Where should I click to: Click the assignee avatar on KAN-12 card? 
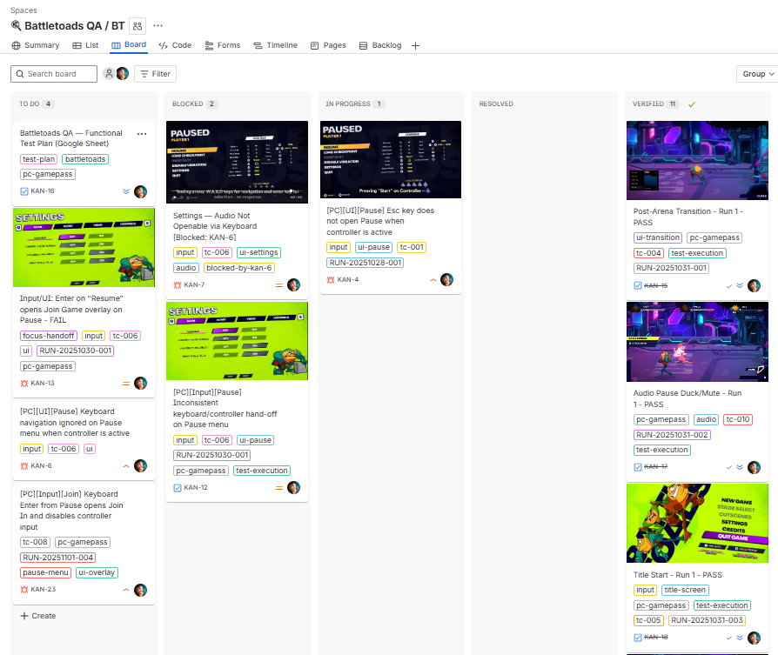(x=293, y=488)
